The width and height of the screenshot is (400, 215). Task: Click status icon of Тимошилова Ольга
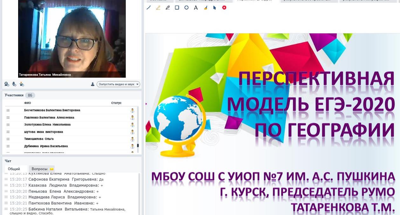click(132, 139)
